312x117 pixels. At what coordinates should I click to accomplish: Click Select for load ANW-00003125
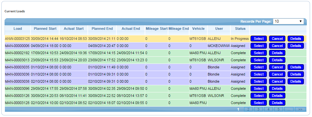(259, 39)
